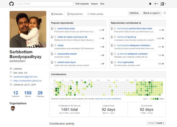Viewport: 177px width, 127px height.
Task: Click the star icon next to sheer
Action: 103,47
